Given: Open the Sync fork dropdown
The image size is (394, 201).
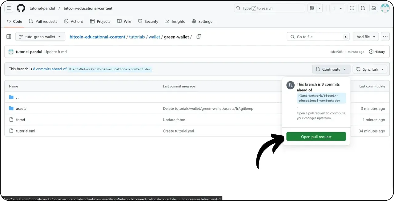Looking at the screenshot, I should click(370, 69).
